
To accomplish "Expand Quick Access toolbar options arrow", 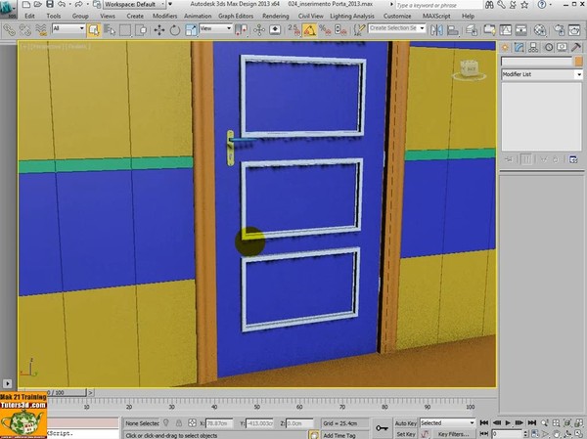I will [170, 5].
